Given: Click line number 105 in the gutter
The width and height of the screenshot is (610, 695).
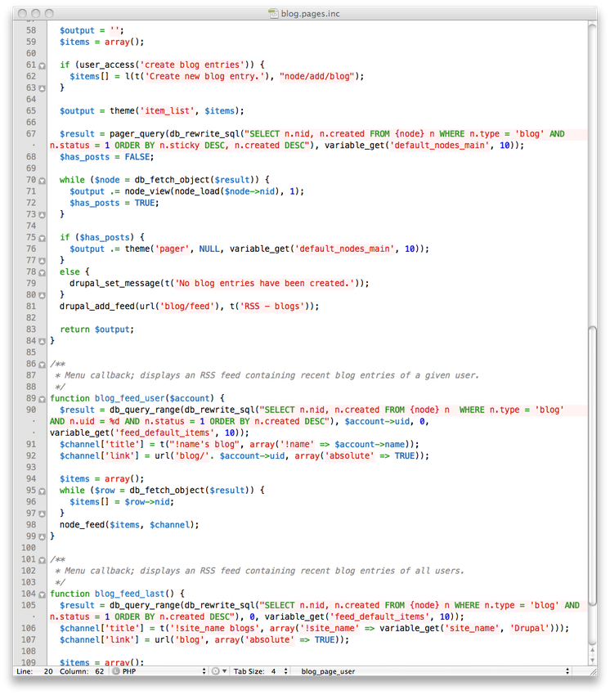Looking at the screenshot, I should click(x=29, y=605).
